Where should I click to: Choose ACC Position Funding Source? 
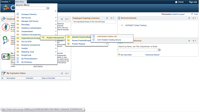109,40
